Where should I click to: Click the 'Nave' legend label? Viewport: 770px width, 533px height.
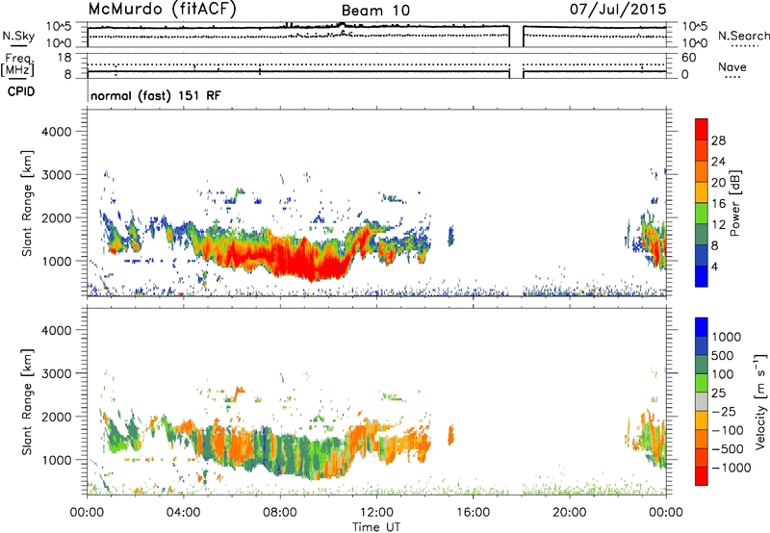[x=732, y=66]
